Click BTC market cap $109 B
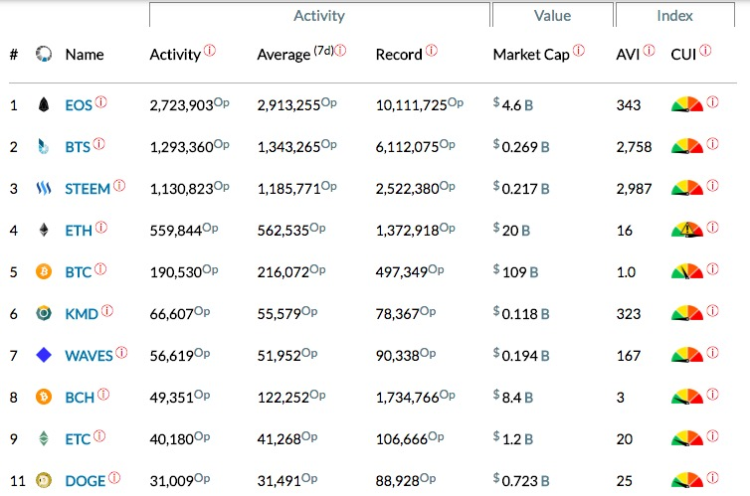The image size is (750, 496). [x=515, y=271]
